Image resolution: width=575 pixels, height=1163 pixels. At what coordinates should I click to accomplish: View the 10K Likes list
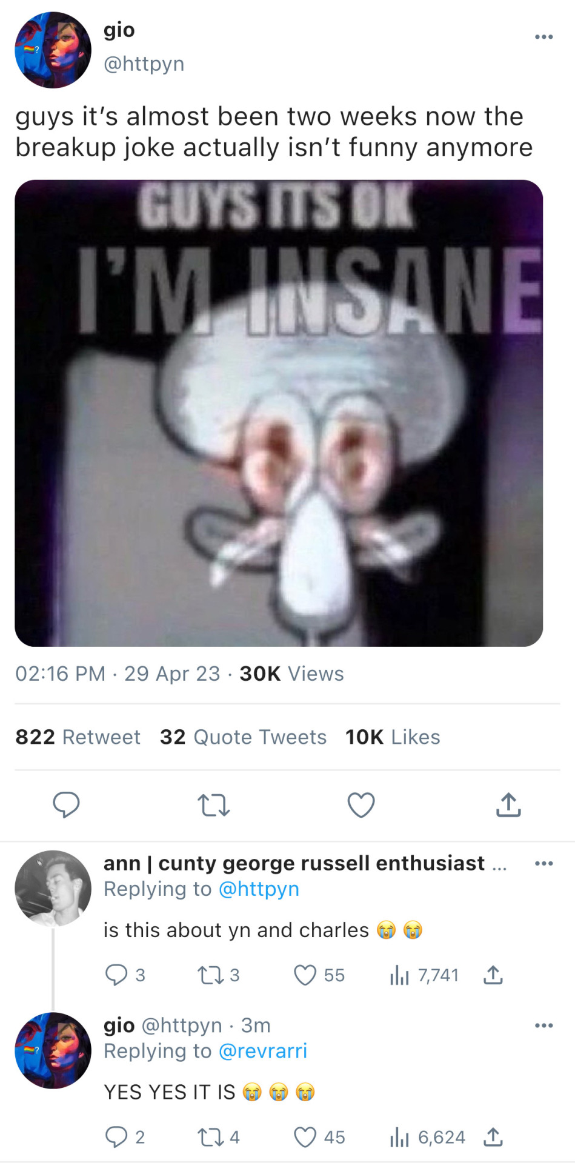(x=393, y=737)
